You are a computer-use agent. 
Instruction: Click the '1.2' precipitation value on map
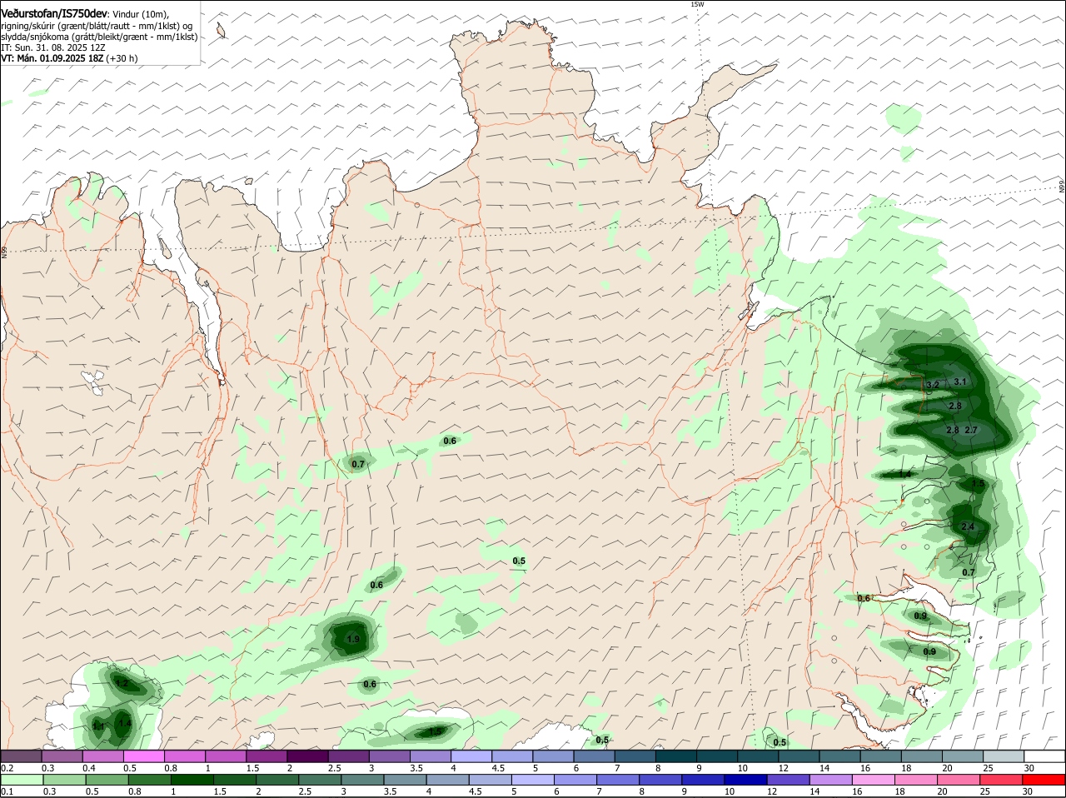(122, 683)
